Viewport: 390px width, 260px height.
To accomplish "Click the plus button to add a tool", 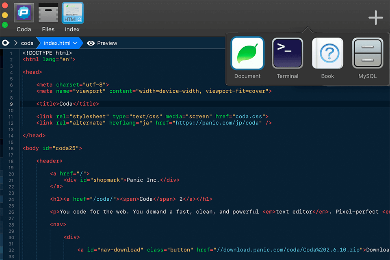I will click(x=375, y=17).
